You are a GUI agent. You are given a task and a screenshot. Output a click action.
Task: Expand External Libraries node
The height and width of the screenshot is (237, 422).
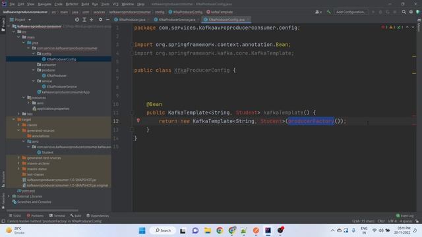point(9,196)
